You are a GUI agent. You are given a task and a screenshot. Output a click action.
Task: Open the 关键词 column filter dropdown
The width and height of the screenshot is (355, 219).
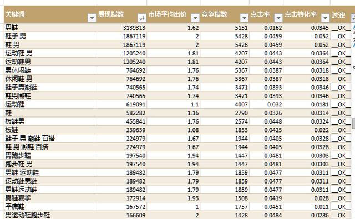tap(92, 18)
